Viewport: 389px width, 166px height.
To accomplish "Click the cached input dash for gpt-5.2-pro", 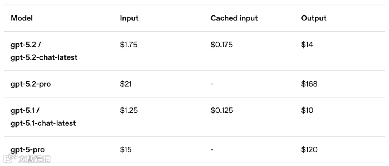I will (212, 84).
